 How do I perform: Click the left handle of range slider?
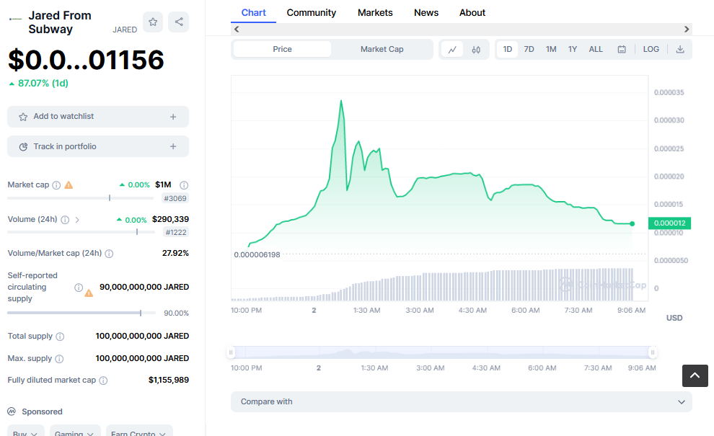[x=231, y=352]
